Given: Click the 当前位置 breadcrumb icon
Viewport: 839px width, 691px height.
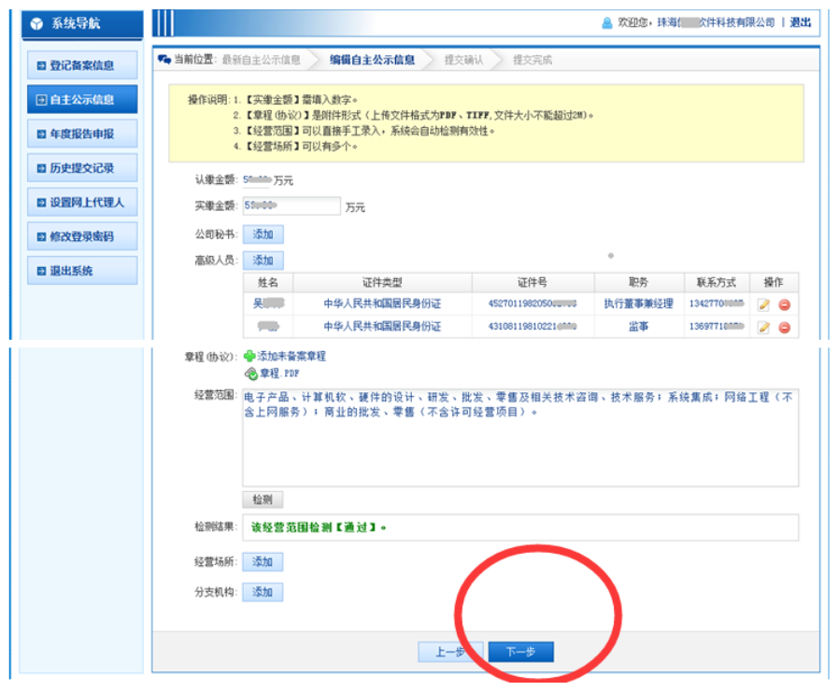Looking at the screenshot, I should pyautogui.click(x=164, y=60).
